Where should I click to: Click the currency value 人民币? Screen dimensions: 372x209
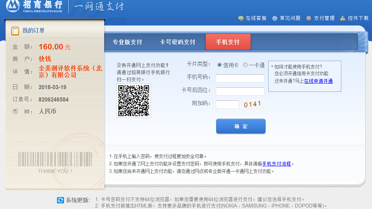48,111
